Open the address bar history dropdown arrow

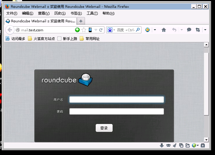click(x=96, y=30)
